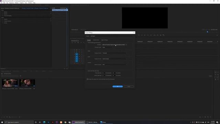The height and width of the screenshot is (124, 220).
Task: Switch to Scratch Disks tab
Action: (x=96, y=40)
